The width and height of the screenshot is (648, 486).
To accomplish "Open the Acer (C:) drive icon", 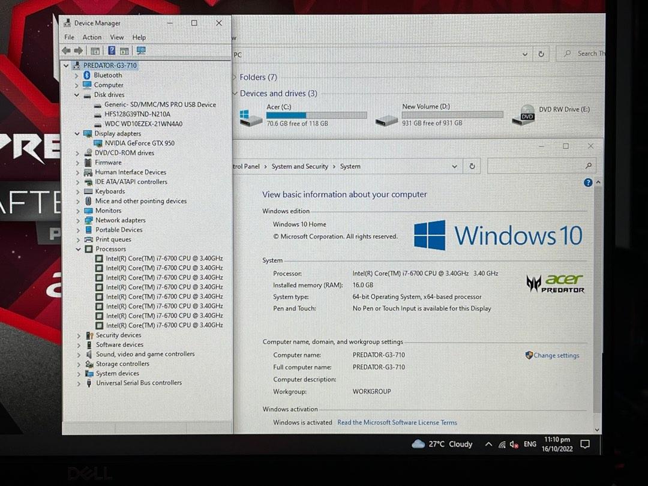I will pyautogui.click(x=251, y=116).
